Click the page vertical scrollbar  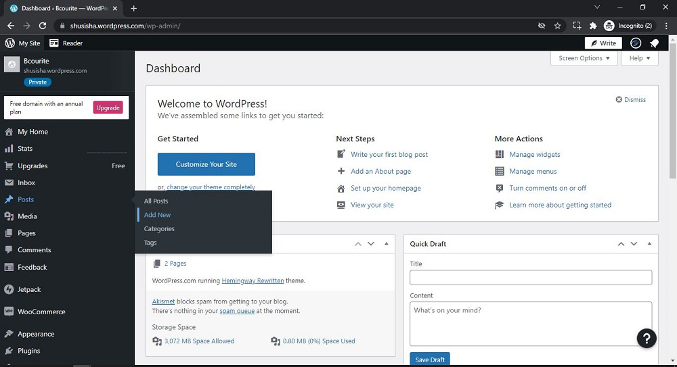point(673,112)
